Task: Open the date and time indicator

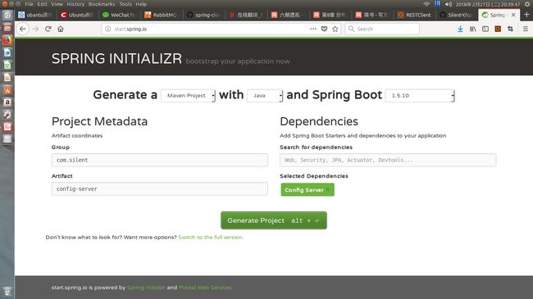Action: [x=488, y=4]
